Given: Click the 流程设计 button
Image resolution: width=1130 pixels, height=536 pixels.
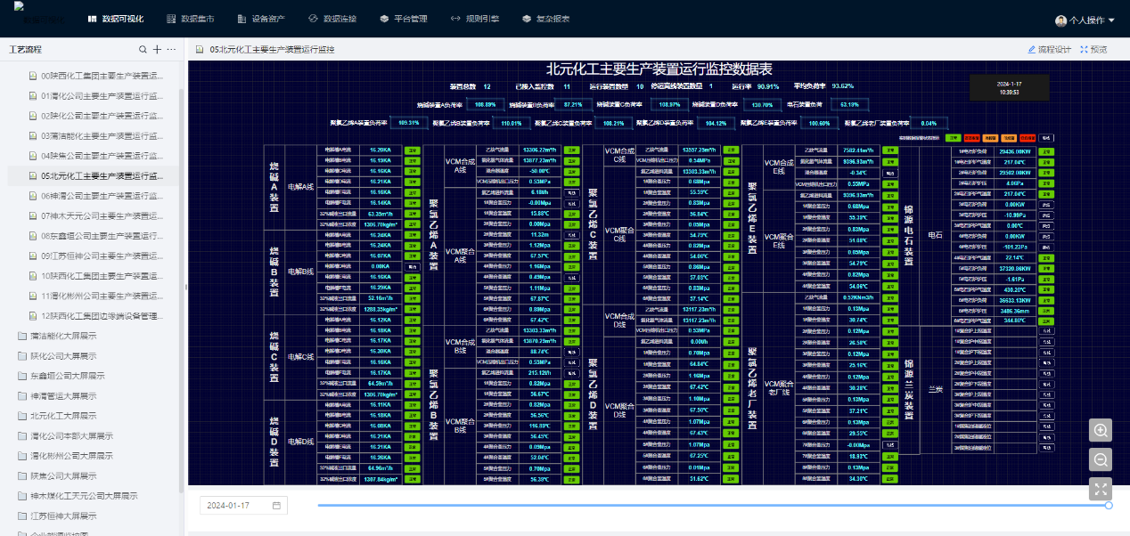Looking at the screenshot, I should tap(1049, 50).
